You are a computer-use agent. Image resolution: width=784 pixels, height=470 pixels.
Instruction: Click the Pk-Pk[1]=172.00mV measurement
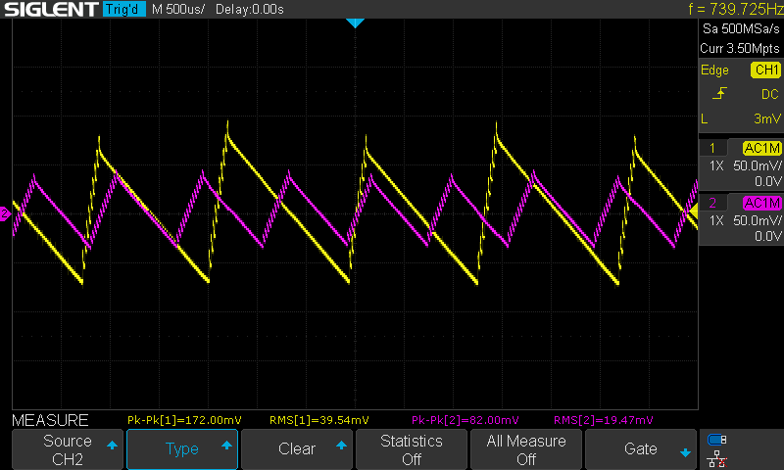(184, 420)
